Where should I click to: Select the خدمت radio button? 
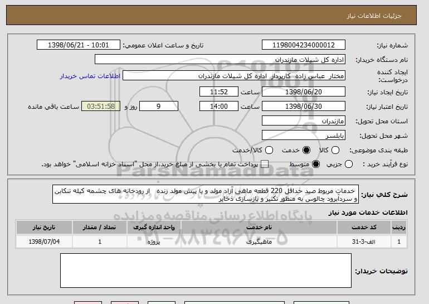point(306,150)
